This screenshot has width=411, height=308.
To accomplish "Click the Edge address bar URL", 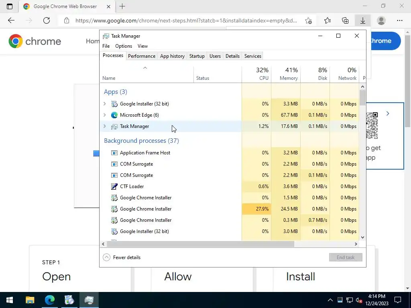I will pos(186,20).
